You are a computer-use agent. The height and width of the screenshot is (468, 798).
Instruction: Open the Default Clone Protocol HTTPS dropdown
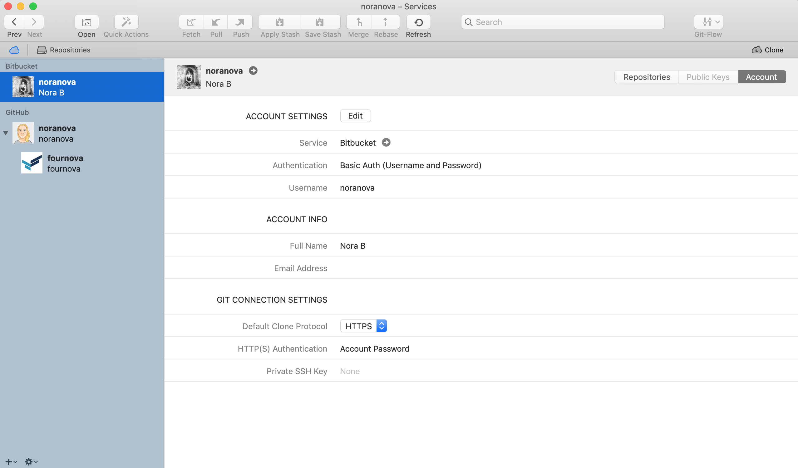(363, 326)
